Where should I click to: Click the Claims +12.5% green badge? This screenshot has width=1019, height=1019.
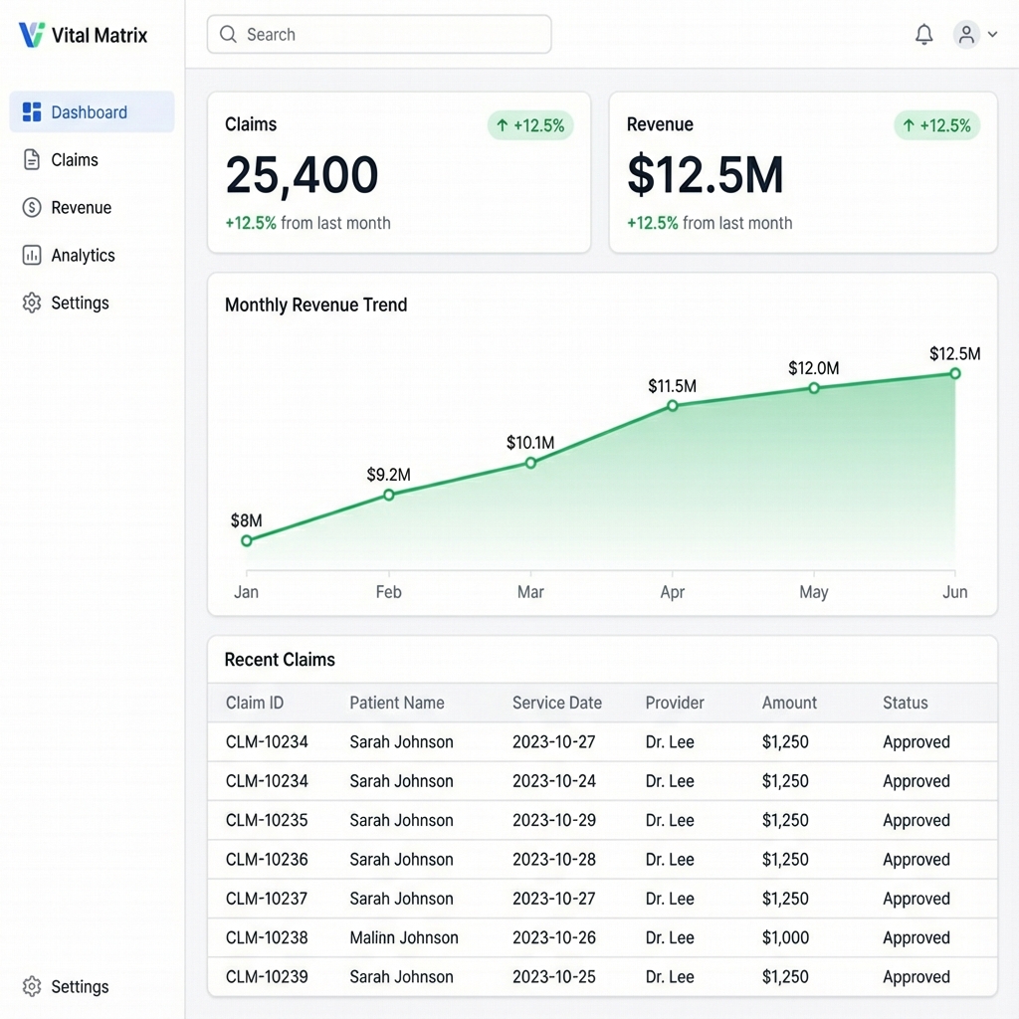(x=530, y=125)
